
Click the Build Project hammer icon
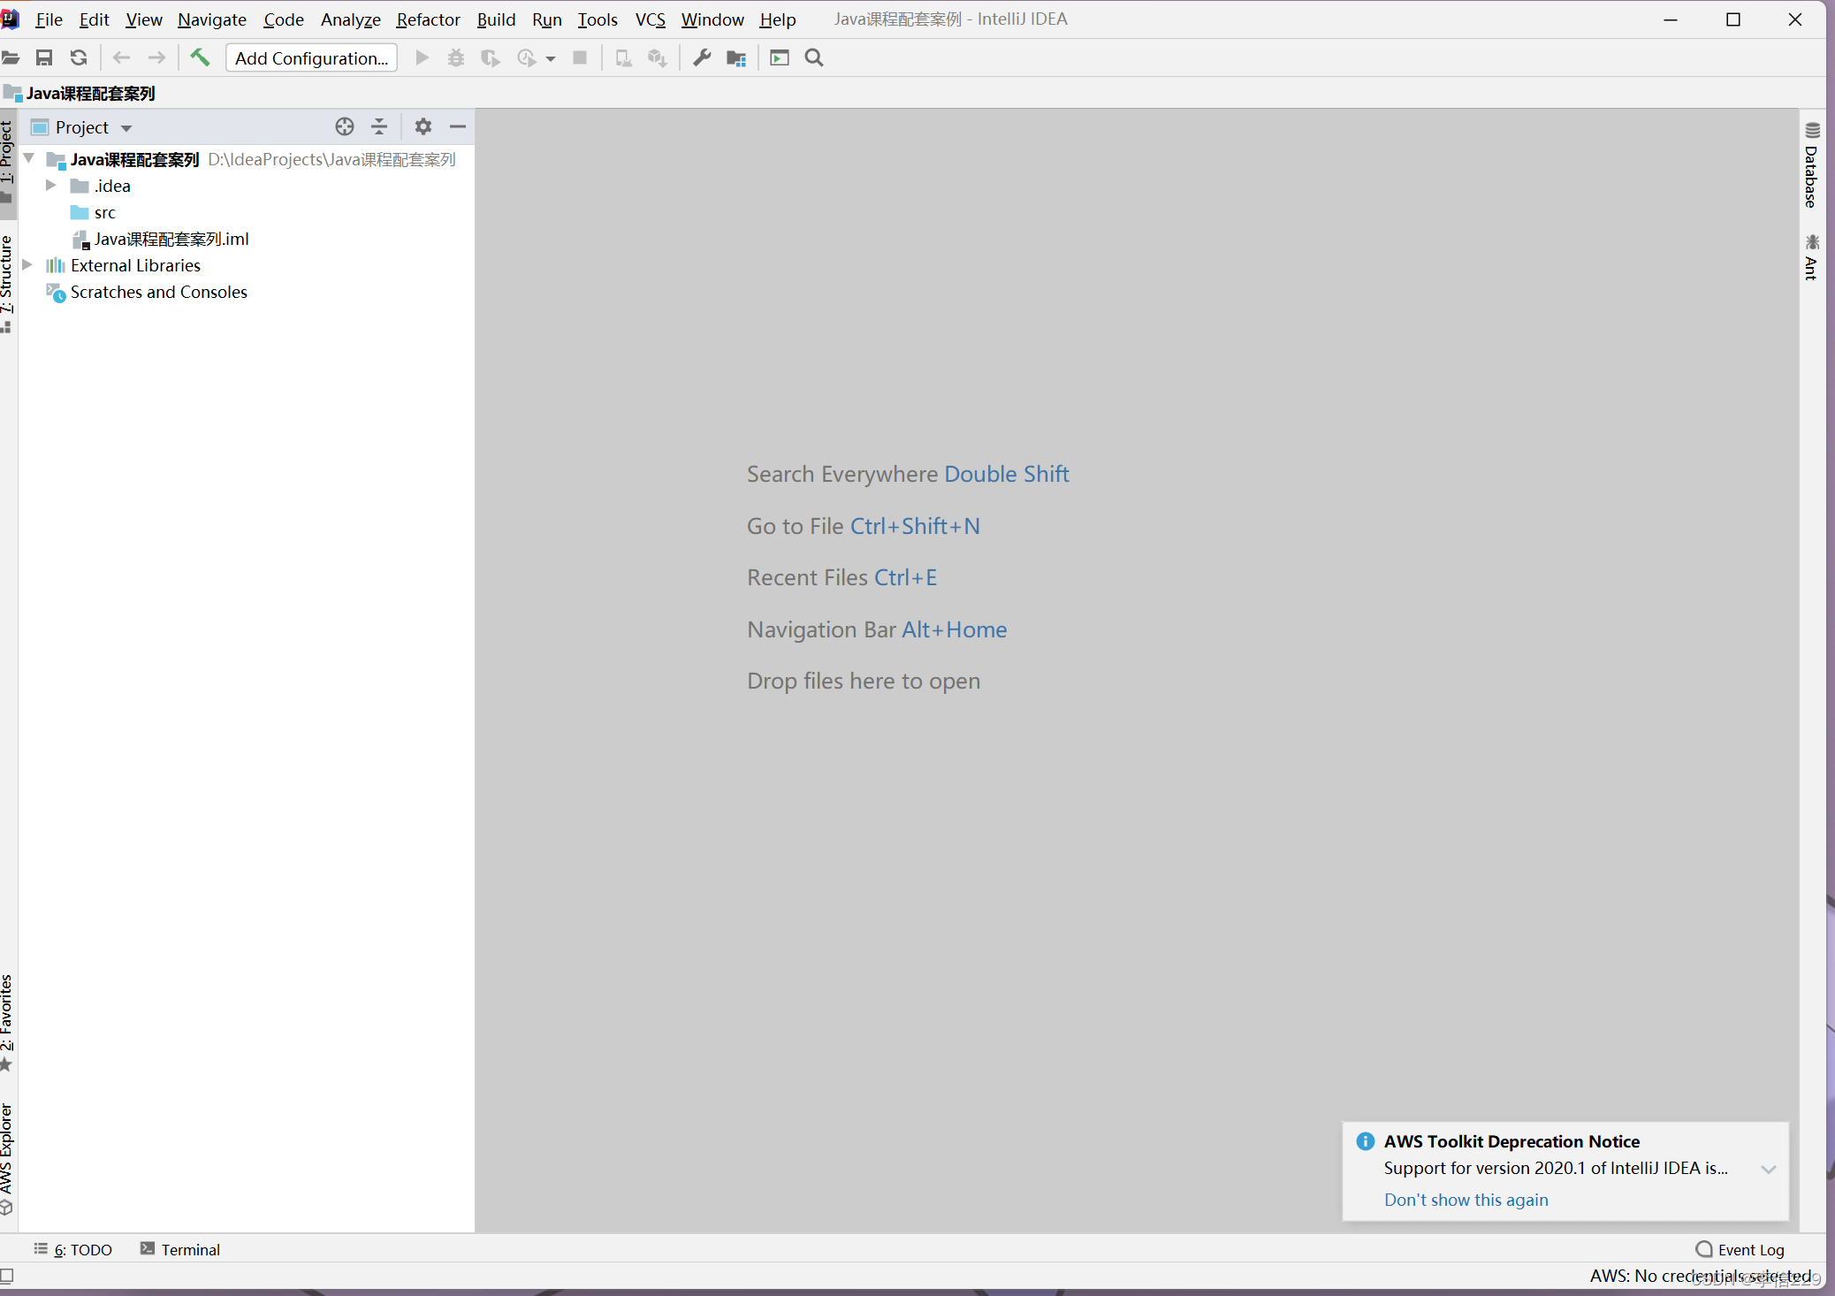(x=200, y=57)
